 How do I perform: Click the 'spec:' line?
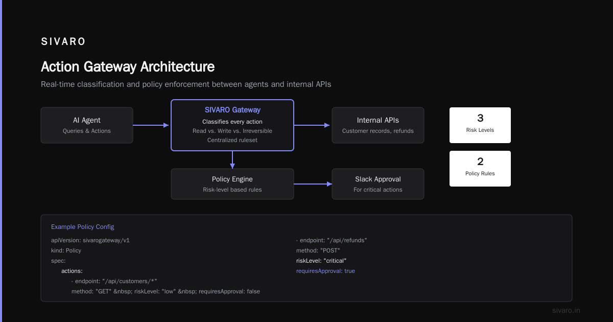[58, 261]
